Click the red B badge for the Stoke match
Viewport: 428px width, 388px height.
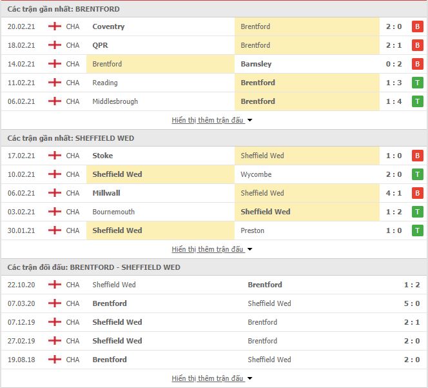[417, 156]
